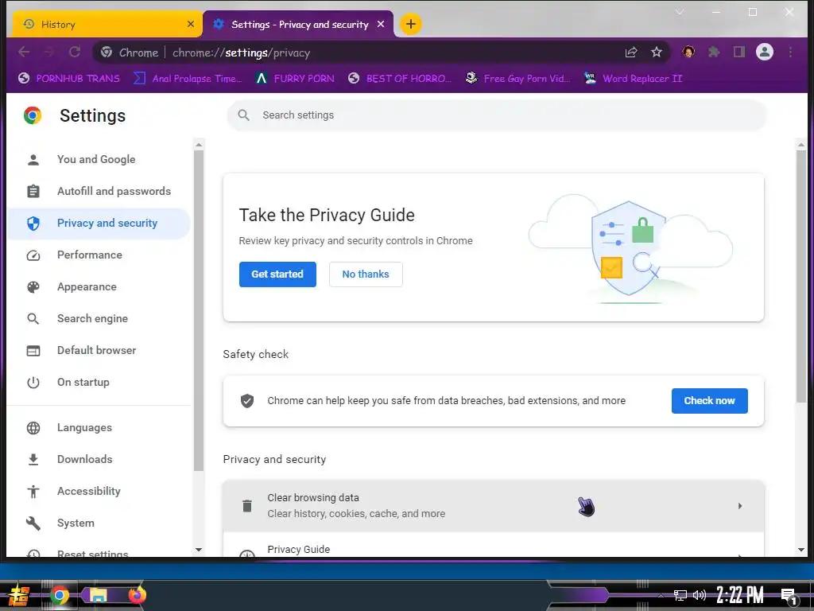Show hidden tray icons chevron
The height and width of the screenshot is (611, 814).
[661, 595]
